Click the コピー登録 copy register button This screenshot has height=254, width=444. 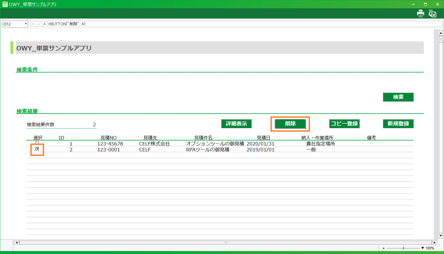[344, 124]
